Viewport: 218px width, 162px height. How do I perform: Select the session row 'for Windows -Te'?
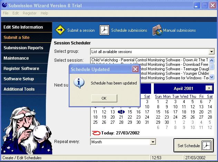coord(174,78)
